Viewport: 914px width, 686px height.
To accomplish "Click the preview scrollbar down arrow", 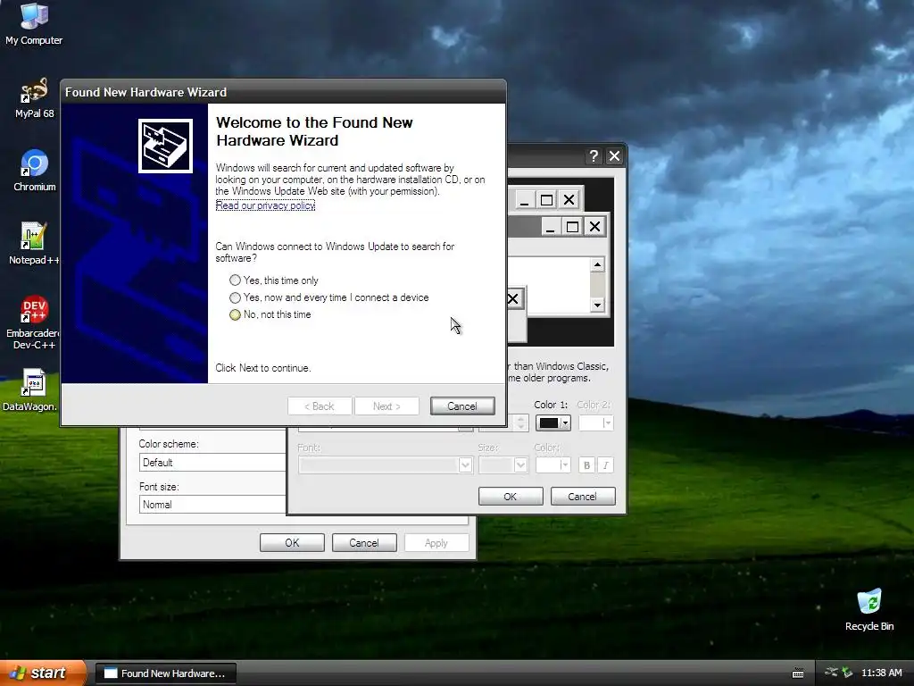I will pos(597,305).
